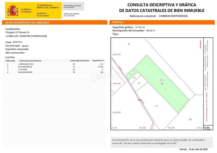The image size is (217, 153).
Task: Select 'Dirección General del Catastro' text
Action: [72, 15]
